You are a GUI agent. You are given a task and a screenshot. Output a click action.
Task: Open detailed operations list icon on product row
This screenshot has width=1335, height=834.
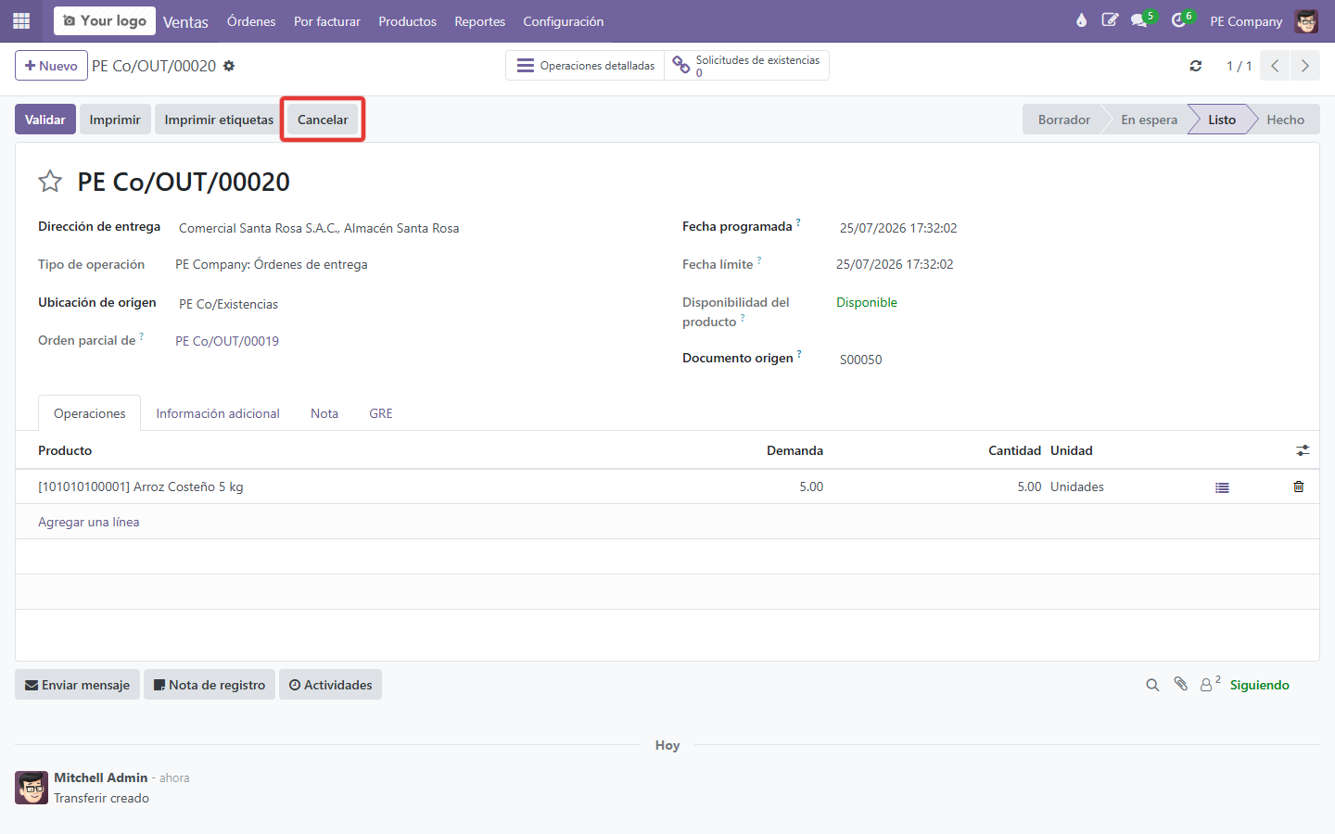click(1222, 487)
